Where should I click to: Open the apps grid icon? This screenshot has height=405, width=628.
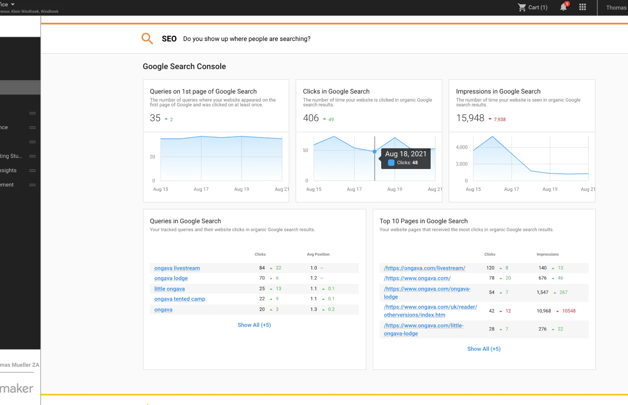pyautogui.click(x=583, y=7)
